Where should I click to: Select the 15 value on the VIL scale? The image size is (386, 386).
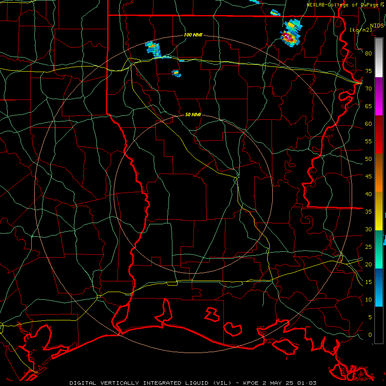tap(368, 282)
